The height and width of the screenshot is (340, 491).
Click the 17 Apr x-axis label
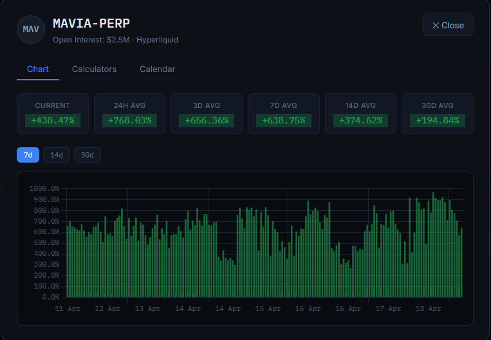point(388,309)
